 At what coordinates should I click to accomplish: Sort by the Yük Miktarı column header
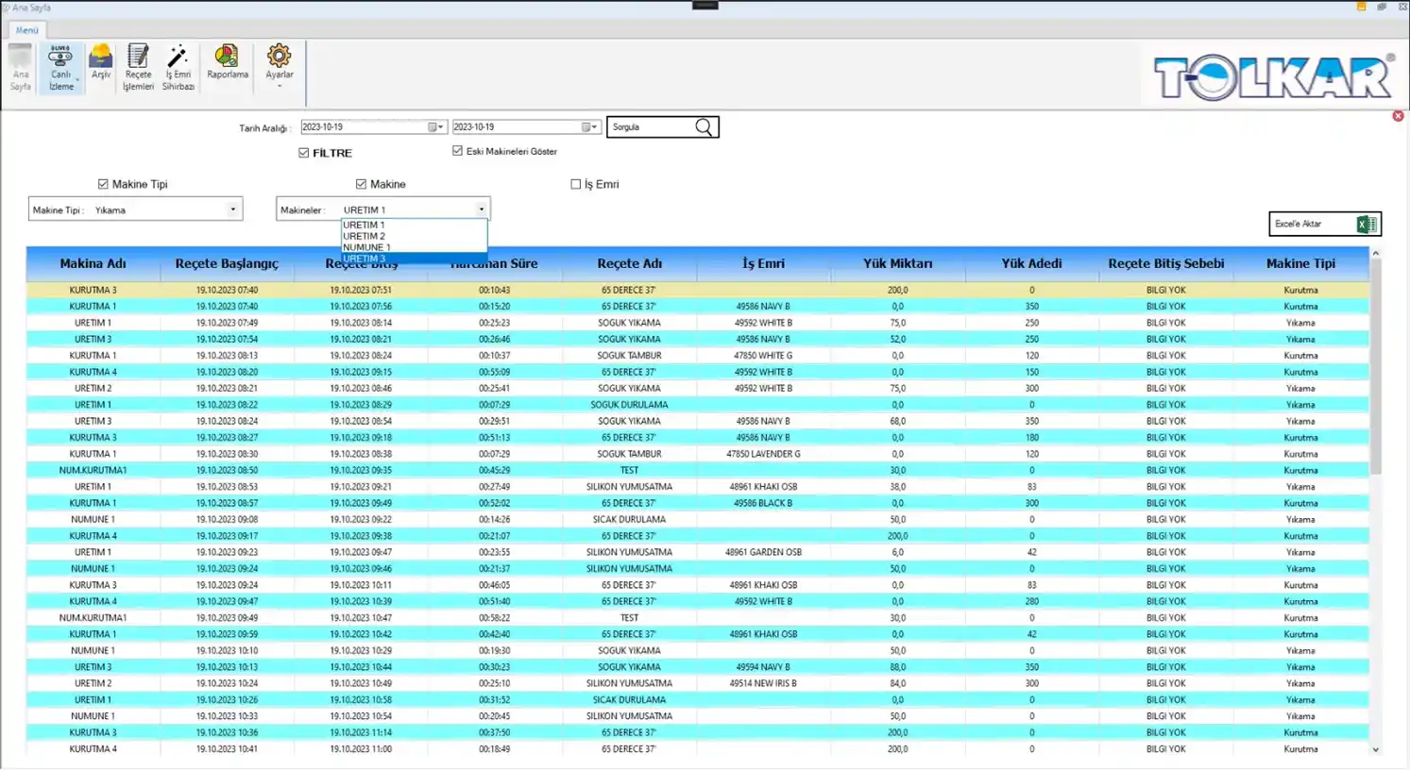pyautogui.click(x=897, y=264)
